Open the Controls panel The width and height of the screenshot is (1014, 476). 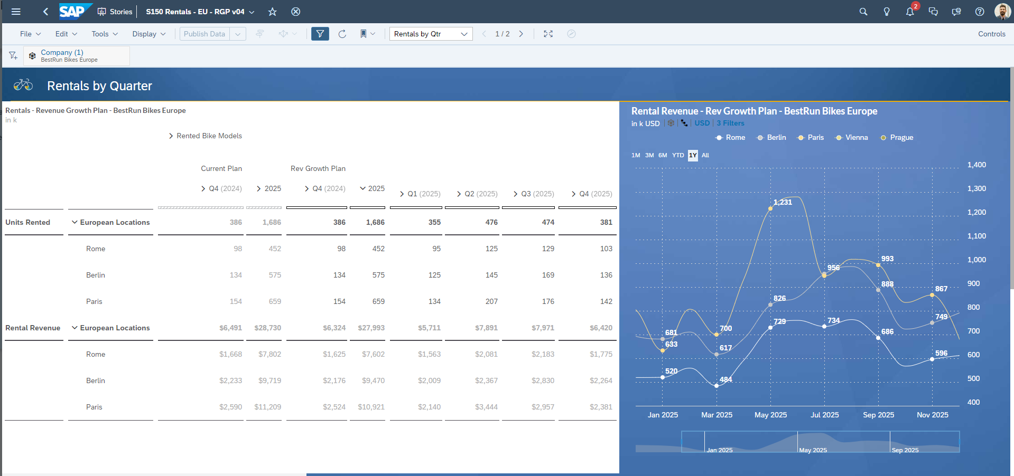pos(991,34)
